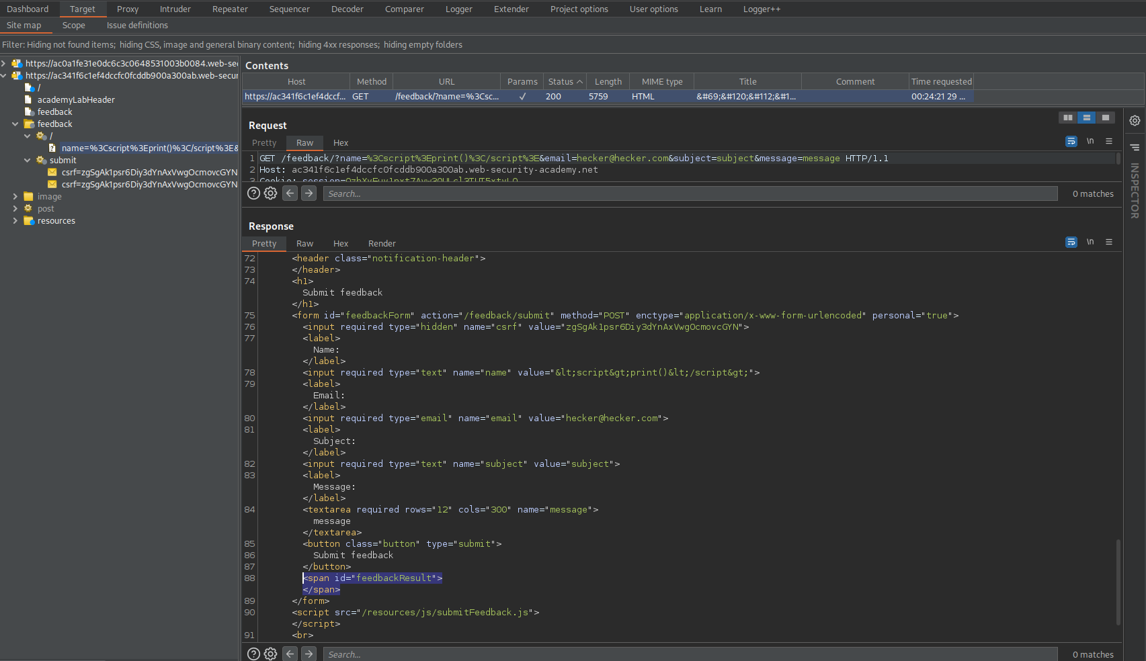Open Request panel hamburger options menu
Screen dimensions: 1146x661
[1109, 141]
